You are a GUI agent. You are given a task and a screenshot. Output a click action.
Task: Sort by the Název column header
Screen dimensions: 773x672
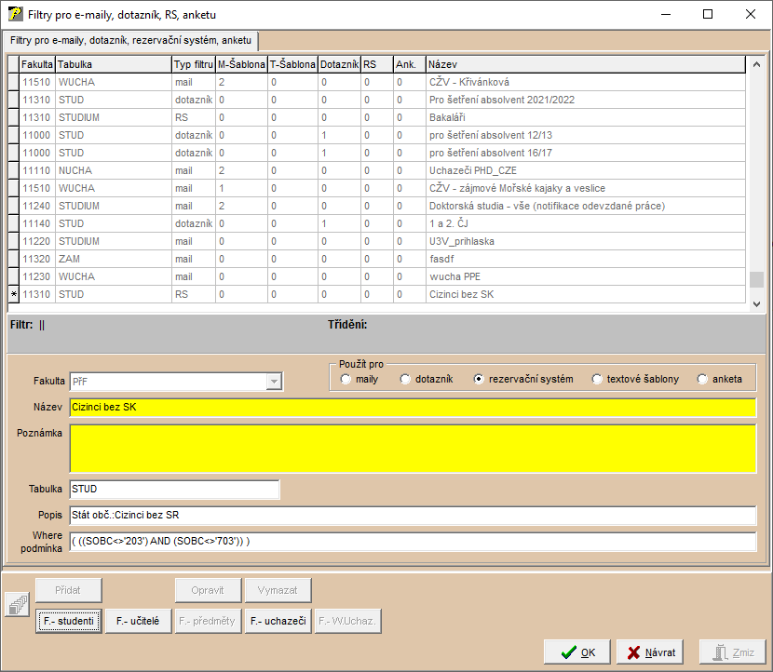585,64
